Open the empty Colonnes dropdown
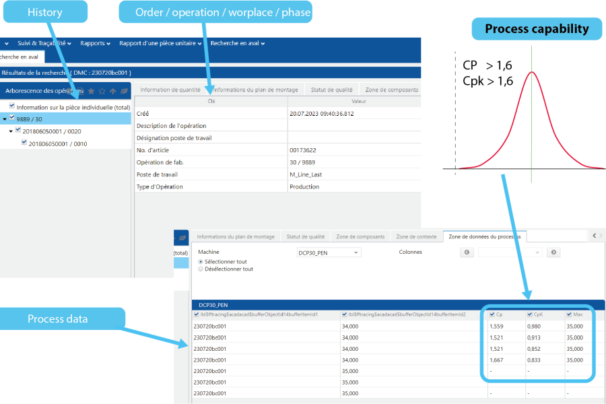Viewport: 606px width, 404px height. pyautogui.click(x=510, y=252)
